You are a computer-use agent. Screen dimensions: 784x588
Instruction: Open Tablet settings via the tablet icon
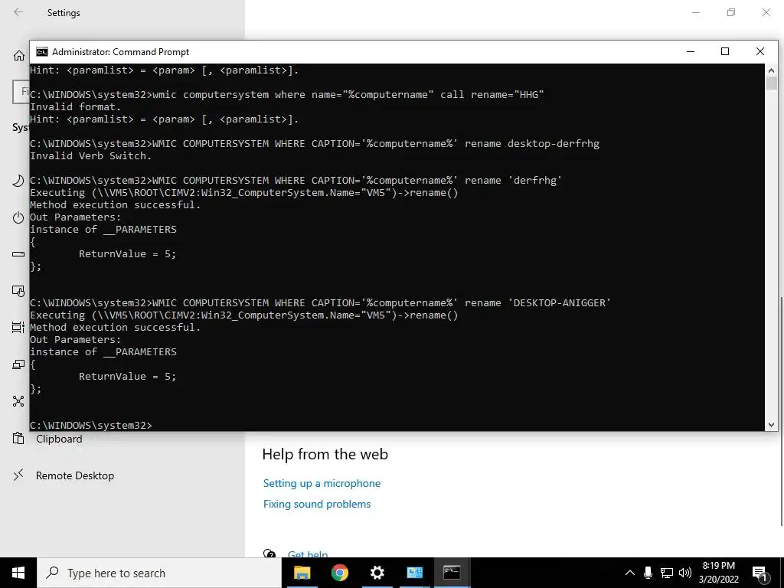pyautogui.click(x=18, y=291)
